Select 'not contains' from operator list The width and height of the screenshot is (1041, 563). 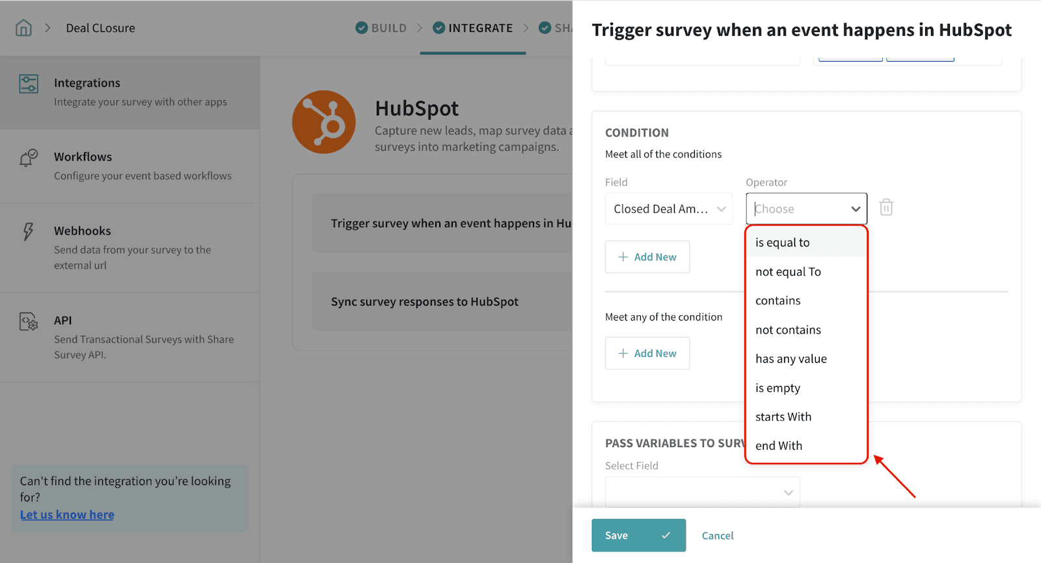(788, 330)
